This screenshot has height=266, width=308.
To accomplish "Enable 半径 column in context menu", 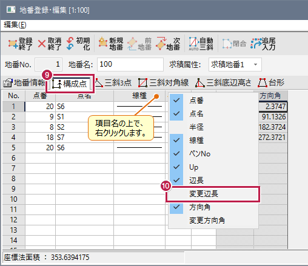I will tap(213, 127).
